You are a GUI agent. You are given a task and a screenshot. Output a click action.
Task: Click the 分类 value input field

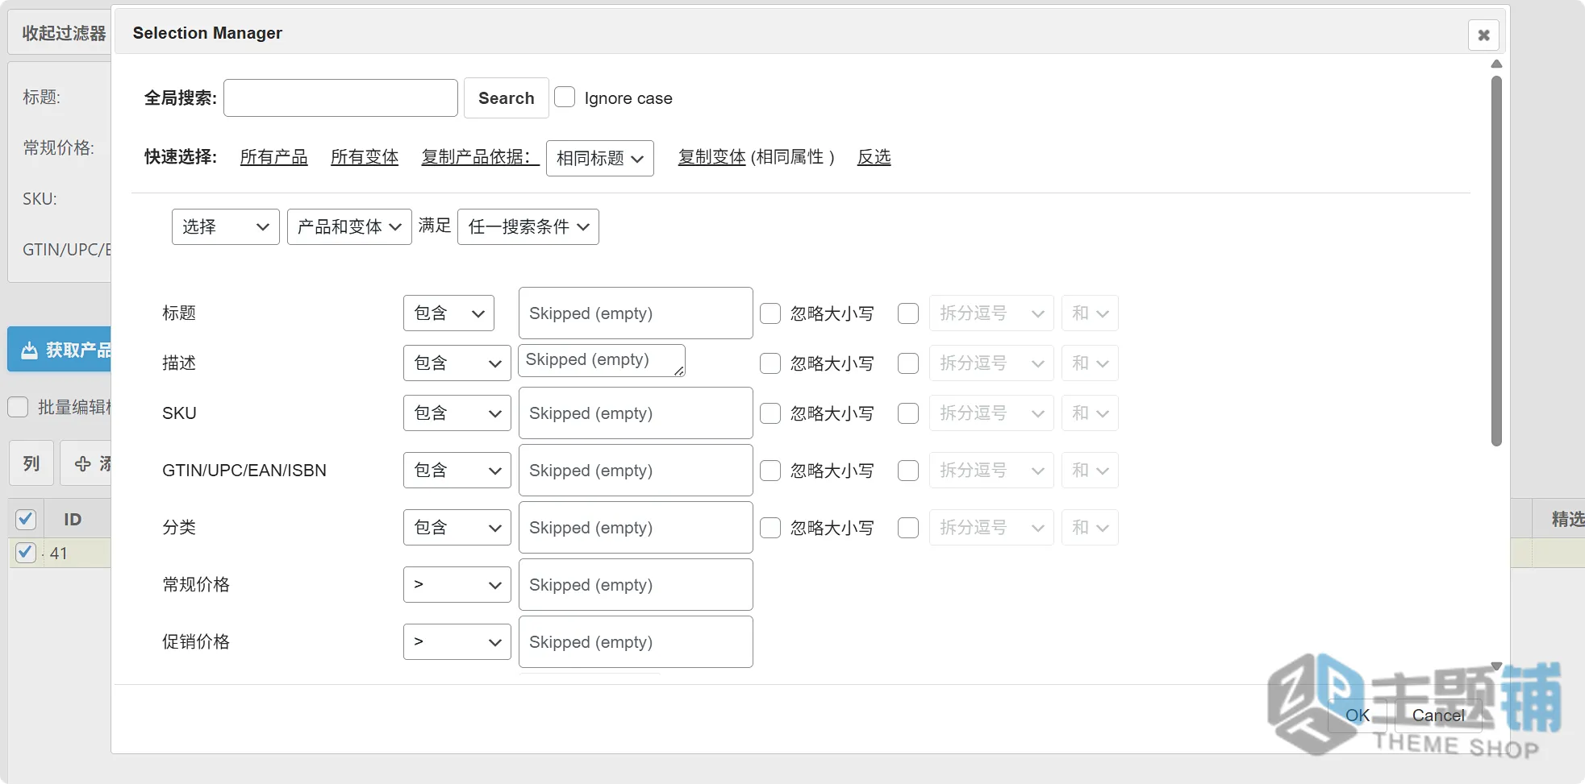pos(636,528)
